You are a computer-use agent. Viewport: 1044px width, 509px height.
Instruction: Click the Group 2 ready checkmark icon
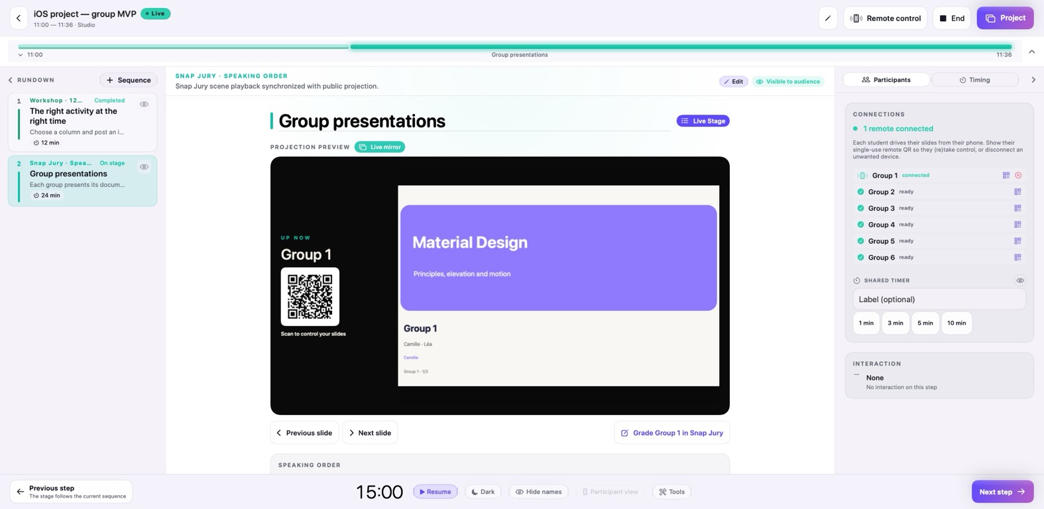[860, 192]
